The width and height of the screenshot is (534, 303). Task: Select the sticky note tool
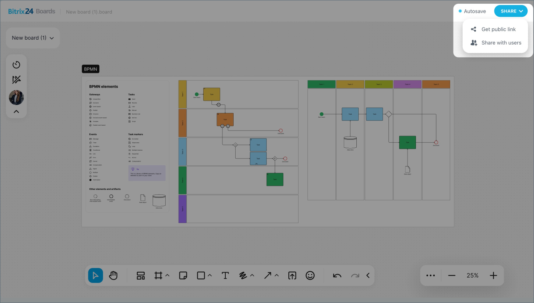183,275
